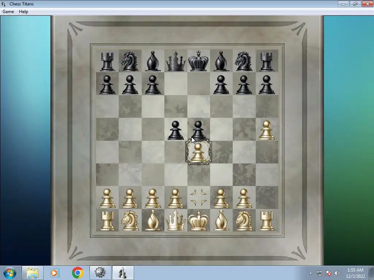Open Google Chrome from taskbar
The width and height of the screenshot is (374, 280).
pyautogui.click(x=77, y=273)
